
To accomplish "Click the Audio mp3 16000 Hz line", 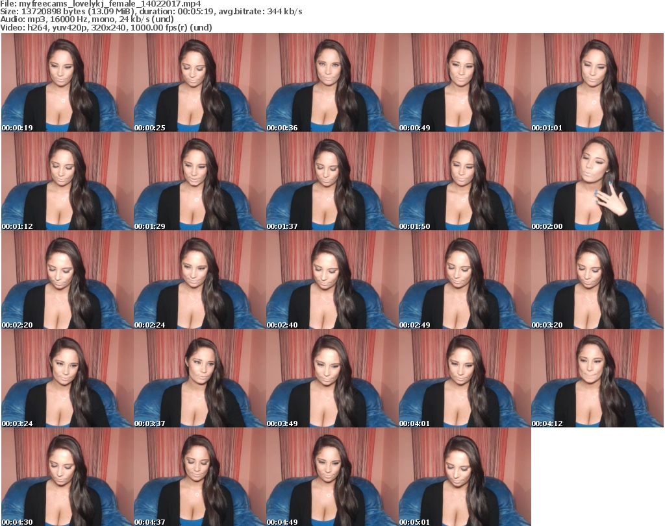I will [x=87, y=19].
